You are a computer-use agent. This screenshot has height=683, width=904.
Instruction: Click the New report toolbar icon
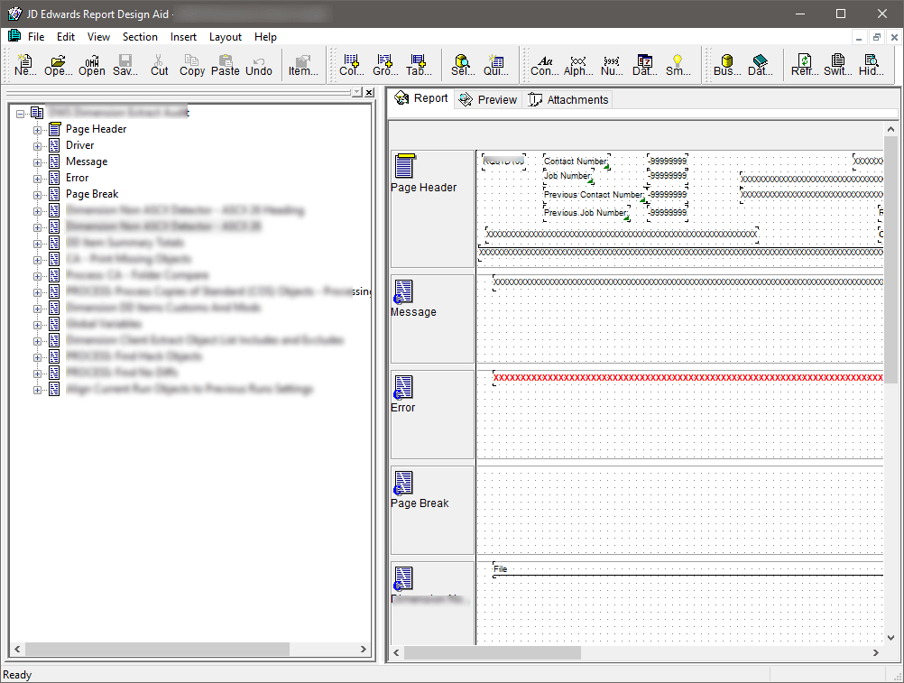coord(25,64)
